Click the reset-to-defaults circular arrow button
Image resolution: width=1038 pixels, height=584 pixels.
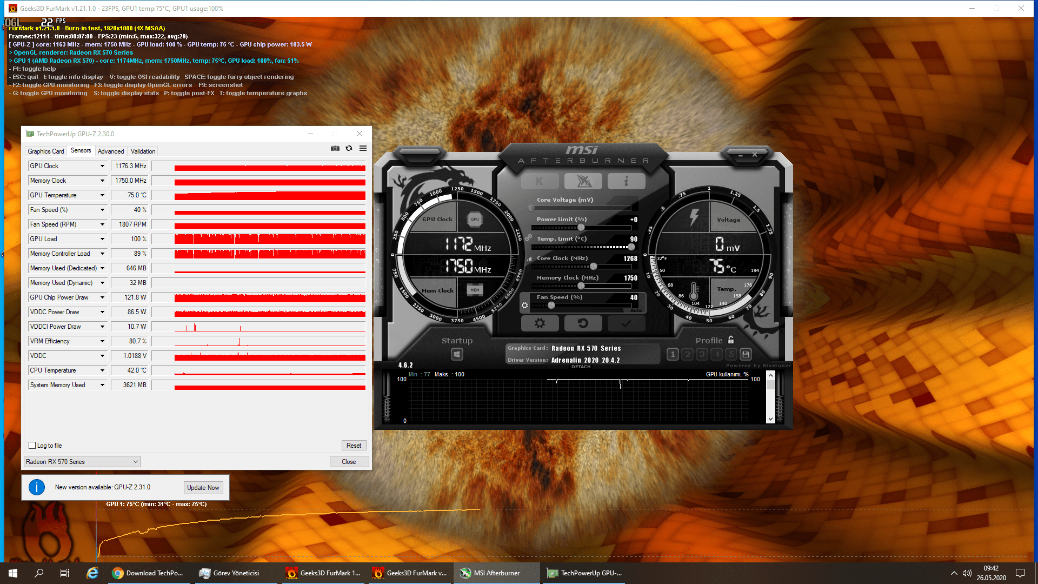[x=583, y=323]
